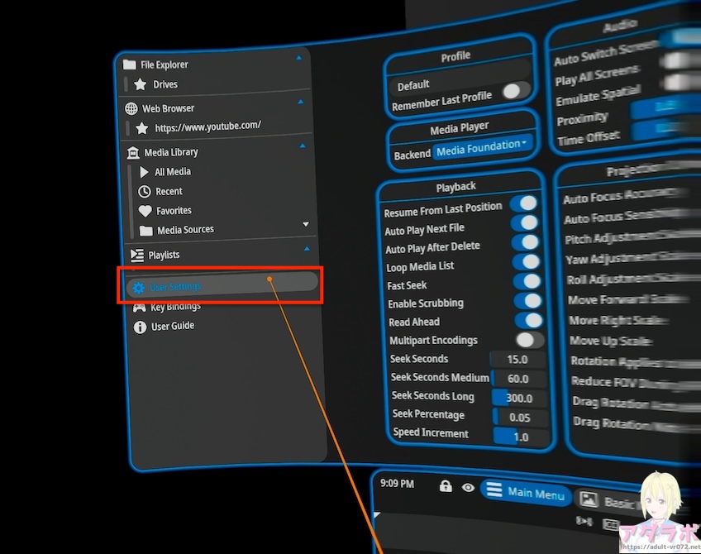Screen dimensions: 701x554
Task: Open Favorites with the heart icon
Action: click(145, 211)
